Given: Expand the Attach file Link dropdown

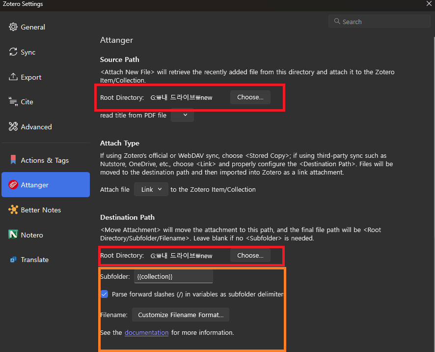Looking at the screenshot, I should click(151, 189).
